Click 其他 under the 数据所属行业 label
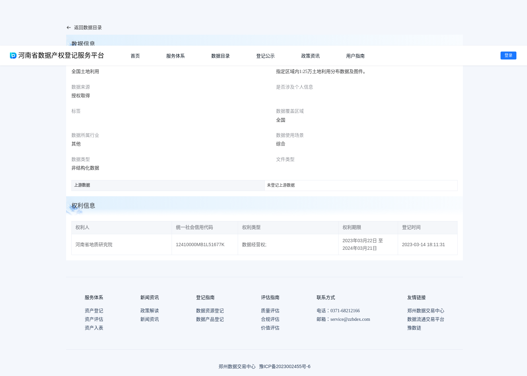This screenshot has width=527, height=376. click(x=76, y=144)
